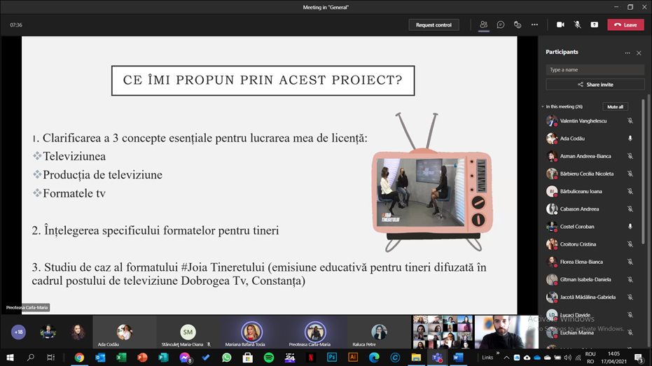Toggle Ada Codău's microphone in participants list
The height and width of the screenshot is (366, 652).
[x=630, y=139]
